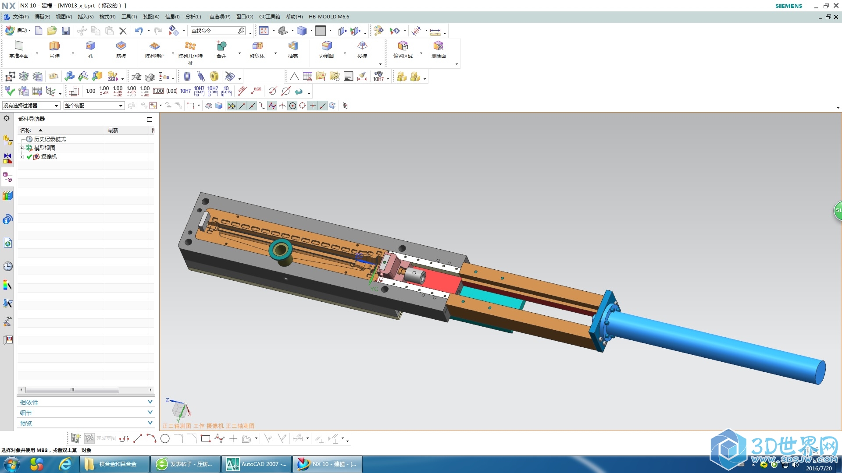842x473 pixels.
Task: Toggle the snap control point option
Action: click(x=262, y=106)
